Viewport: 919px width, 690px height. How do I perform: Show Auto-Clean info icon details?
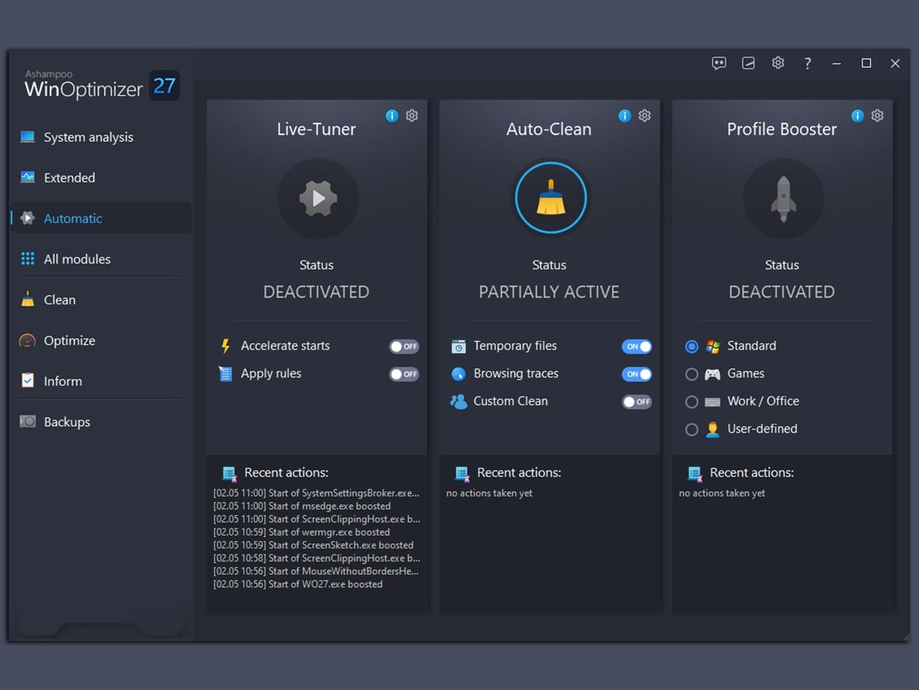(624, 116)
